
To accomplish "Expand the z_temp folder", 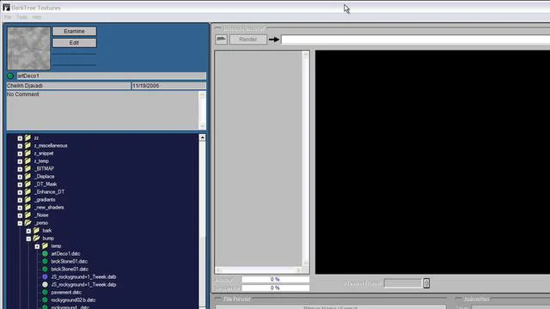I will (x=20, y=161).
